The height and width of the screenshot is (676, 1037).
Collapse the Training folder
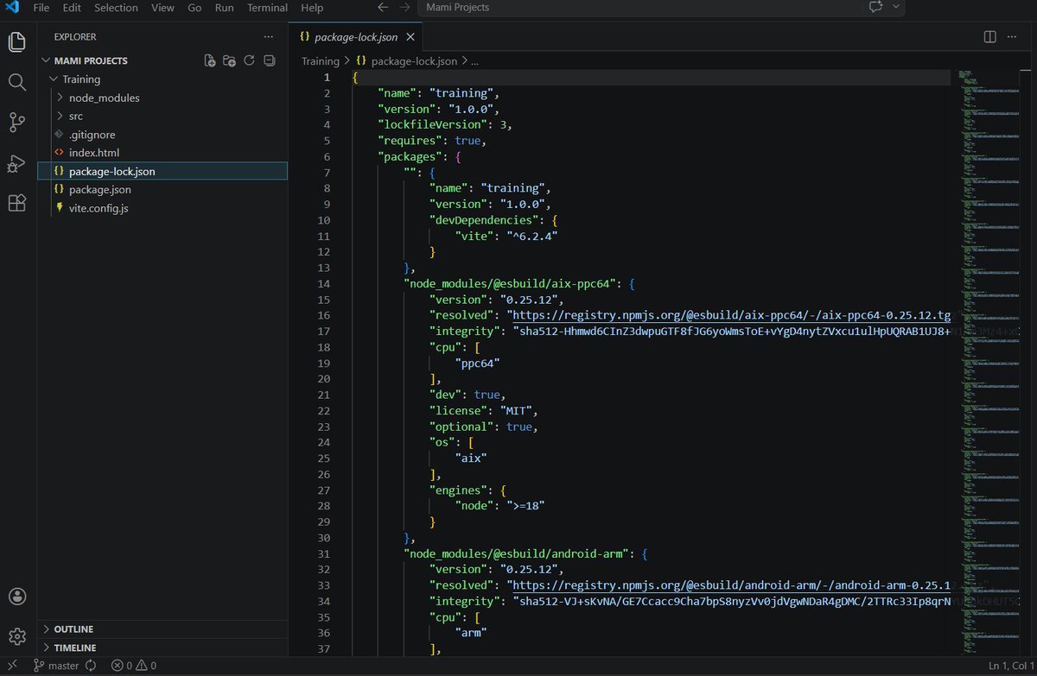click(x=54, y=79)
